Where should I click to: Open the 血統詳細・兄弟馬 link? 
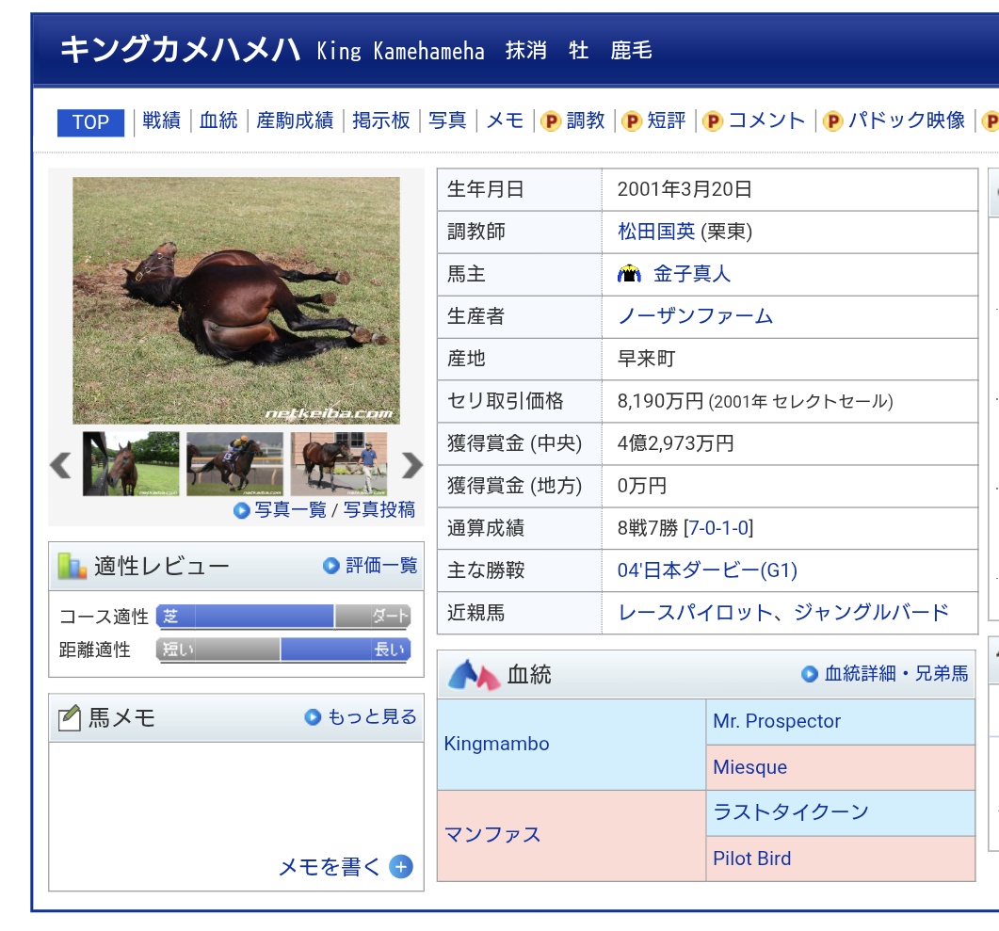[x=896, y=674]
